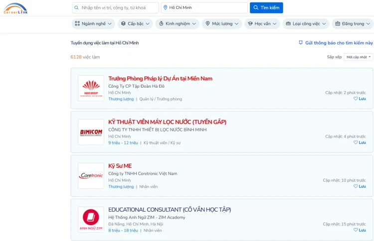374x241 pixels.
Task: Click the Tìm kiếm search button
Action: pyautogui.click(x=266, y=8)
